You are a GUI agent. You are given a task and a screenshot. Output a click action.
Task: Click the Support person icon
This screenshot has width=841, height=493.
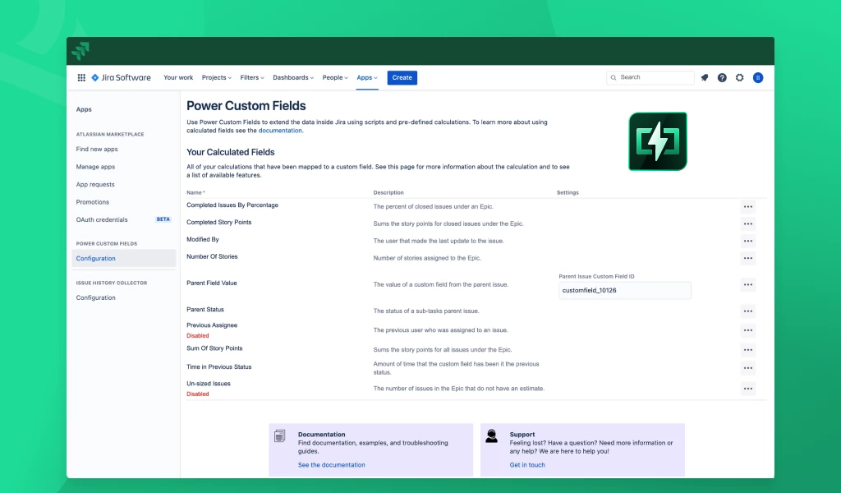pos(491,435)
